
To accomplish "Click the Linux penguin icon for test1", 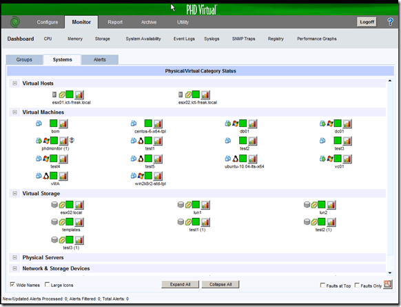I will coord(141,141).
